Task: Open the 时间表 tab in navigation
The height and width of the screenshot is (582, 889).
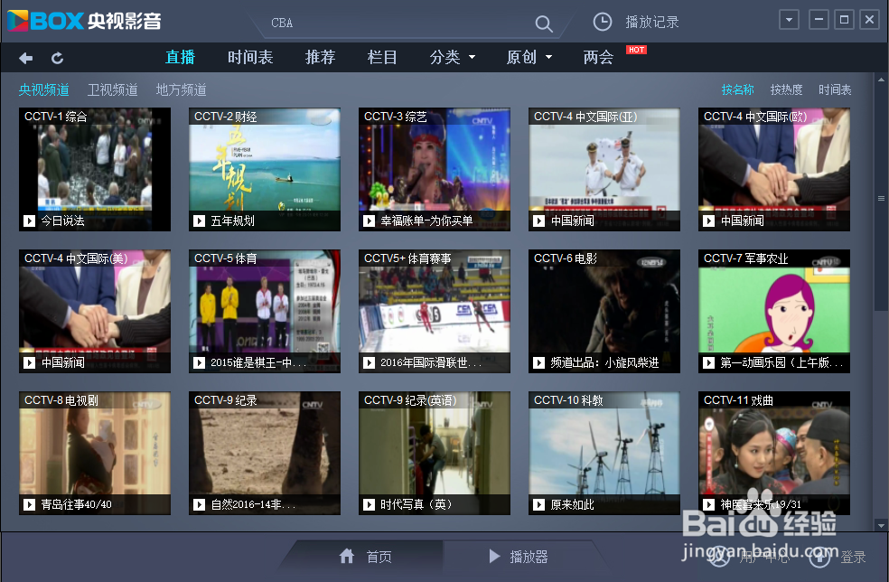Action: pyautogui.click(x=250, y=57)
